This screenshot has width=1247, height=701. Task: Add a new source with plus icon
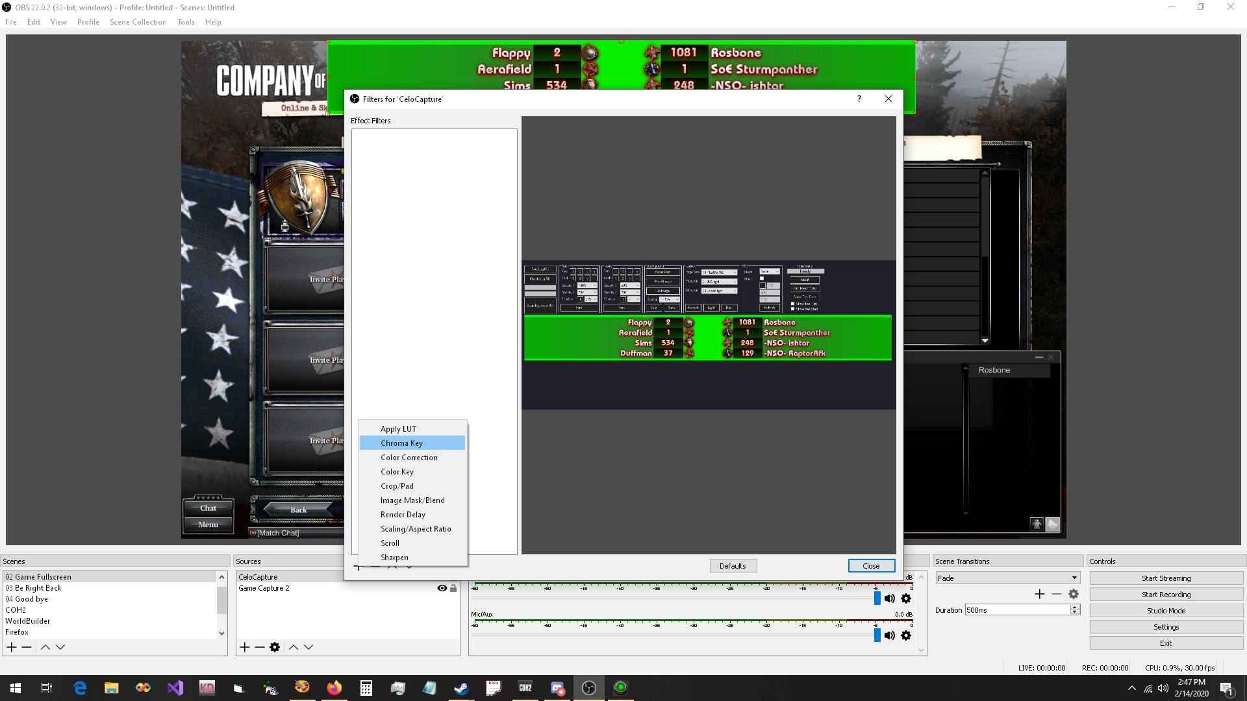(x=245, y=647)
